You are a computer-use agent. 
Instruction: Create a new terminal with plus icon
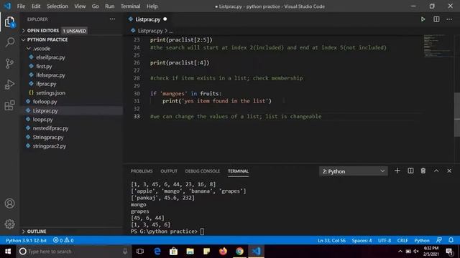click(x=397, y=171)
